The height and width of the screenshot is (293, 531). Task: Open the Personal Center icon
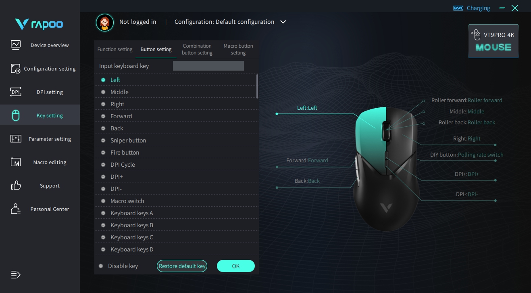16,209
